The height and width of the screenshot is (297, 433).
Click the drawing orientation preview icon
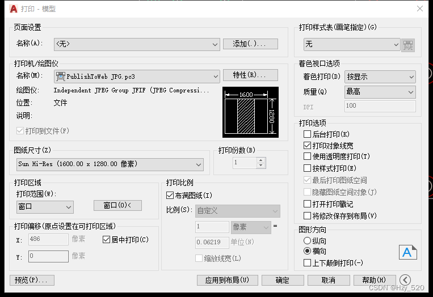coord(407,252)
